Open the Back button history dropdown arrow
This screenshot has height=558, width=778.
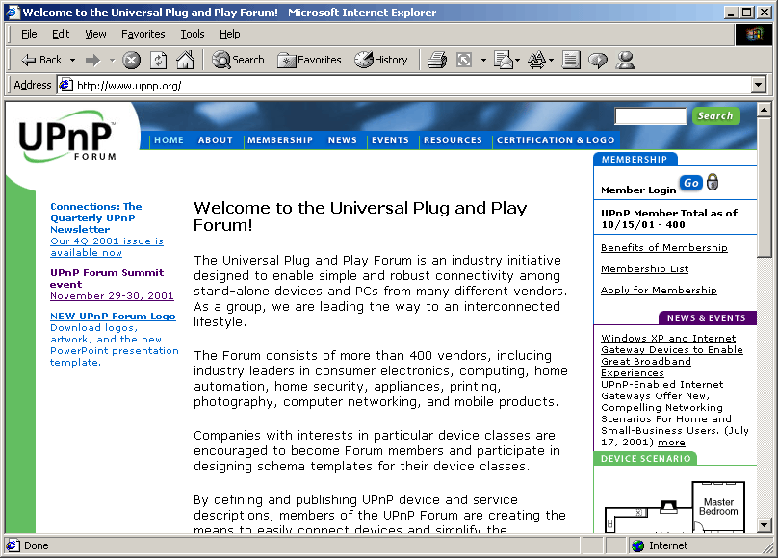tap(72, 61)
